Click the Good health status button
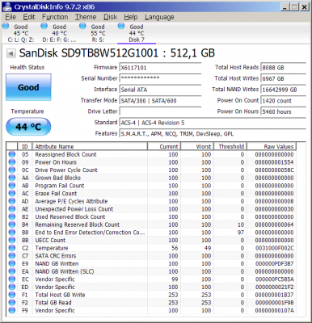 pos(28,87)
